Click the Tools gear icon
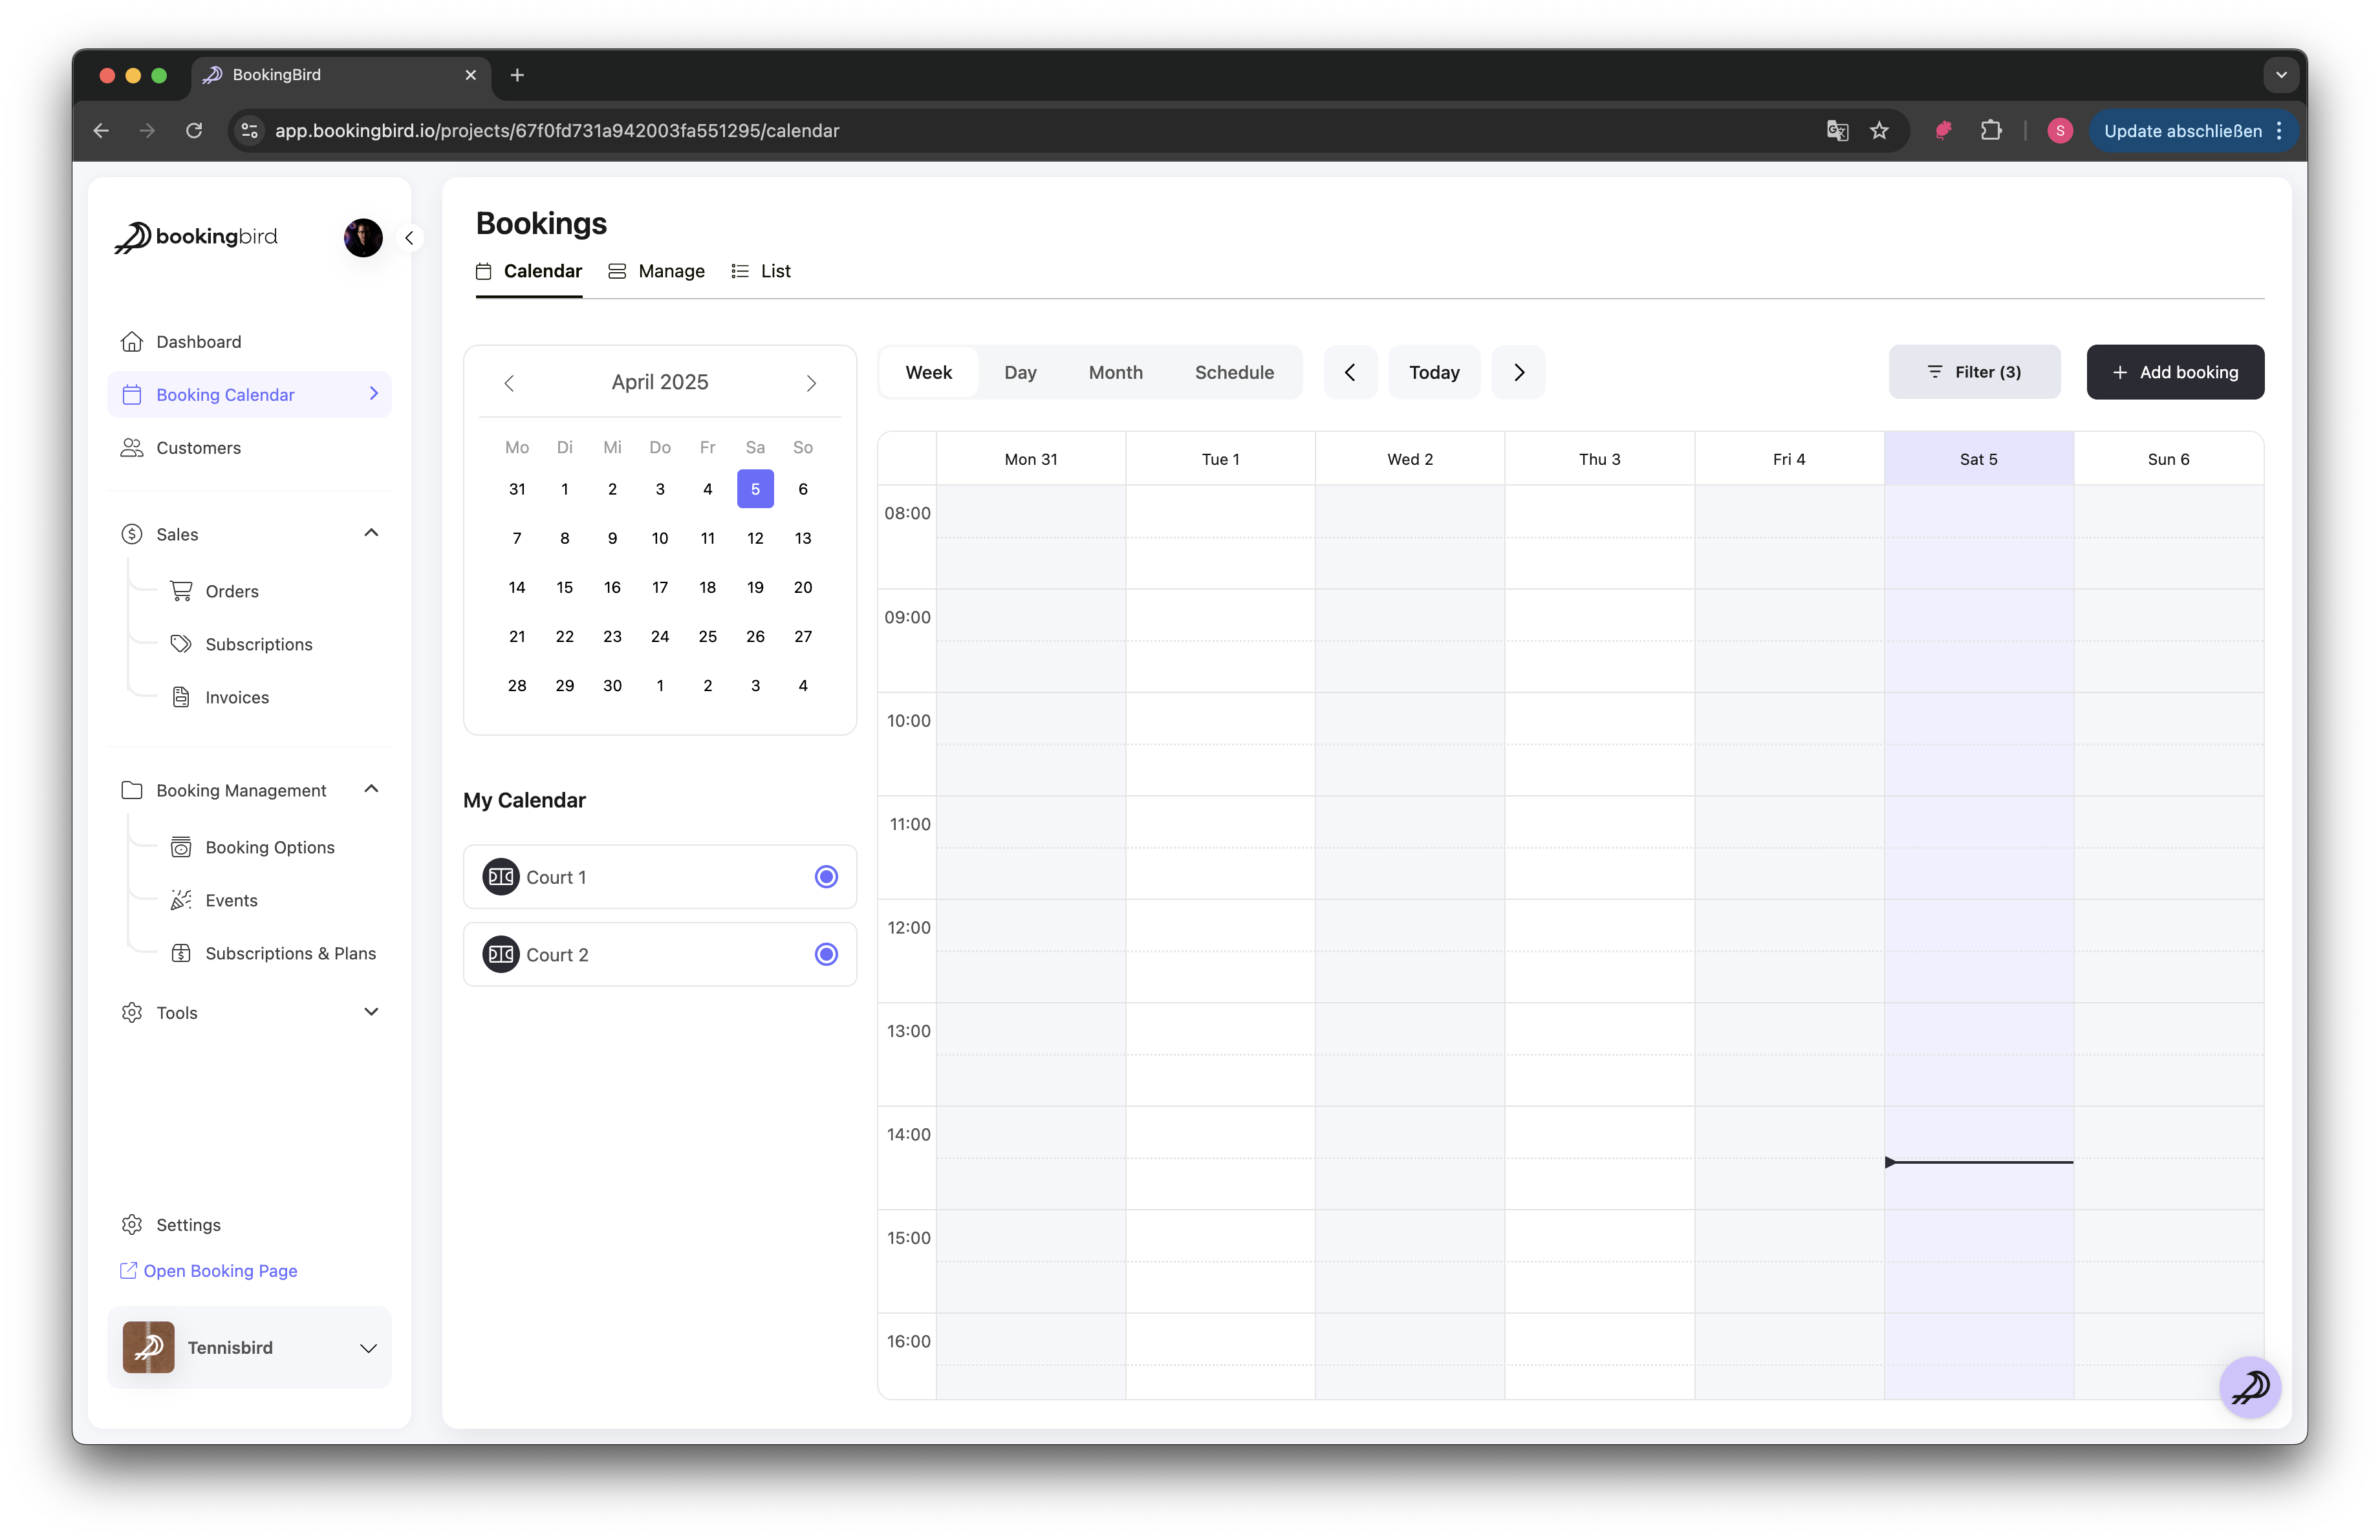The image size is (2380, 1540). [x=132, y=1012]
